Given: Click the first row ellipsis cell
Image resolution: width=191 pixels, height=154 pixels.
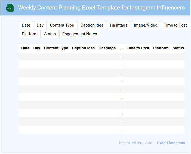Looking at the screenshot, I should (x=121, y=57).
